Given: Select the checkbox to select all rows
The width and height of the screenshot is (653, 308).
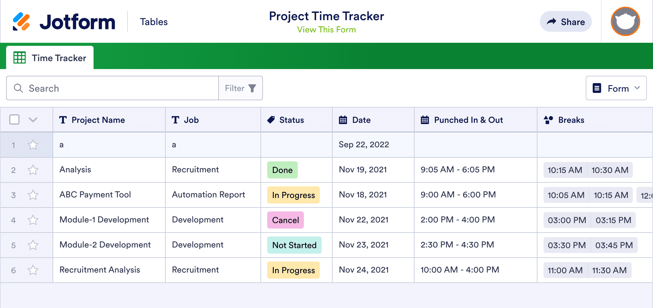Looking at the screenshot, I should (x=14, y=120).
